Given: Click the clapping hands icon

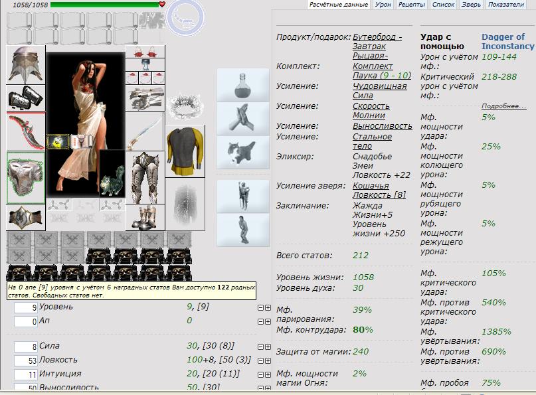Looking at the screenshot, I should [x=242, y=118].
